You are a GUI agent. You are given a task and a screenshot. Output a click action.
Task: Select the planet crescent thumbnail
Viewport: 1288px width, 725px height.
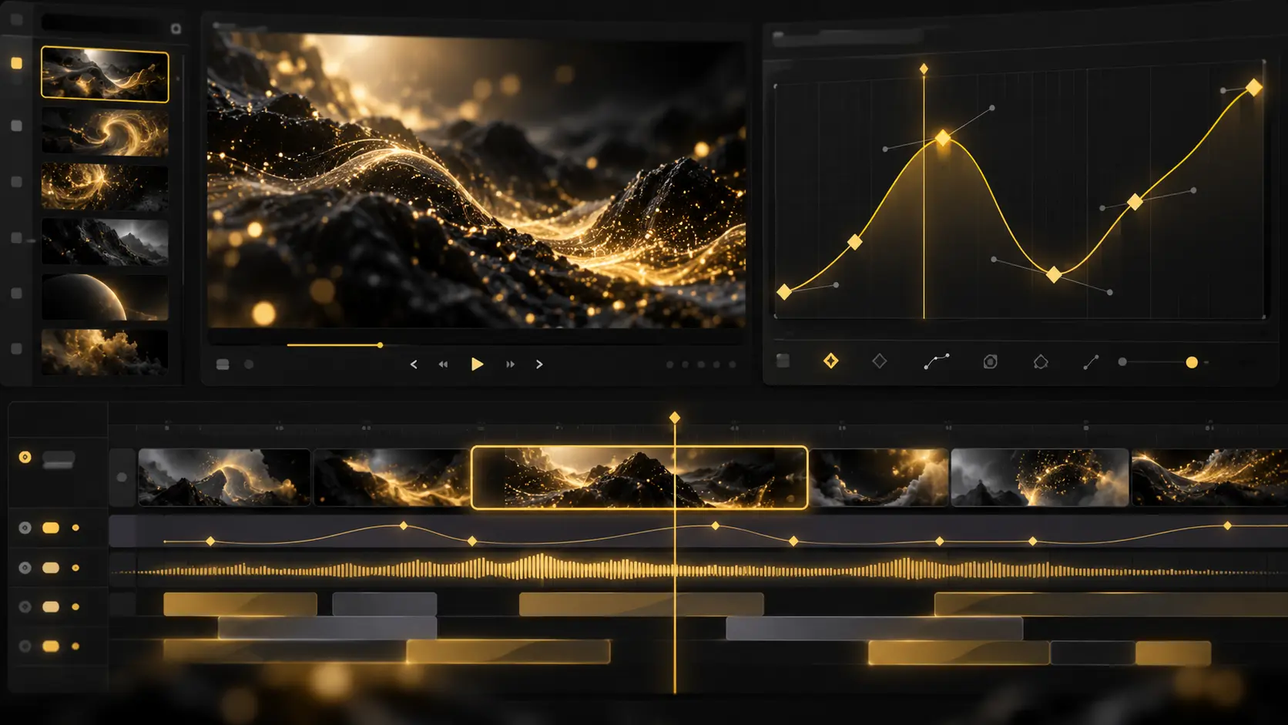pos(105,297)
